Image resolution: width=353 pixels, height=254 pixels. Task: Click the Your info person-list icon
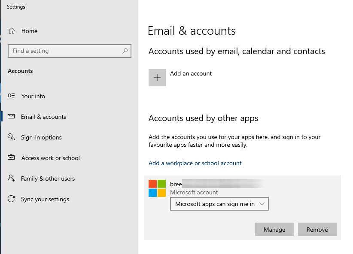point(11,96)
